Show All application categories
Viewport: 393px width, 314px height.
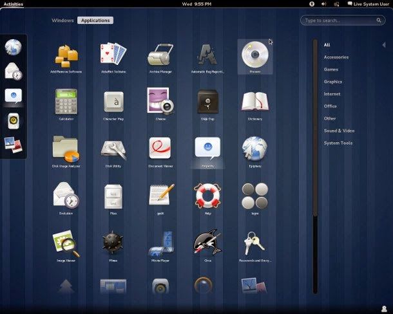(x=327, y=45)
